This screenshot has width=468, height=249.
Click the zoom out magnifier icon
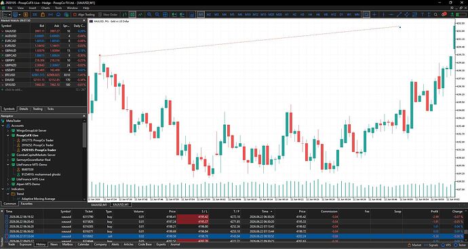pyautogui.click(x=157, y=14)
